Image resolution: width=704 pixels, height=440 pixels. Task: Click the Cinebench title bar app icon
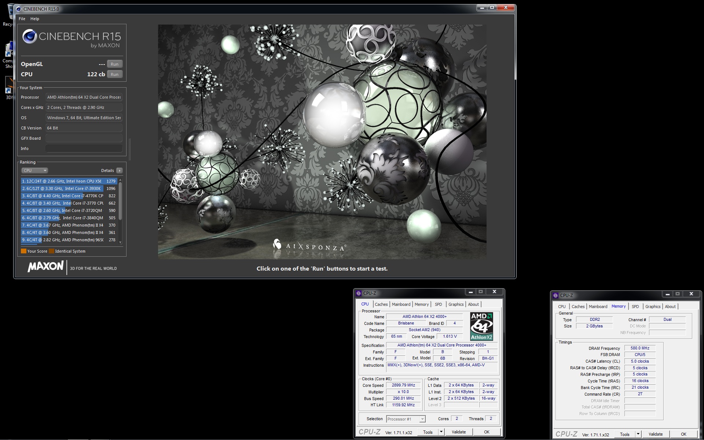click(x=18, y=9)
